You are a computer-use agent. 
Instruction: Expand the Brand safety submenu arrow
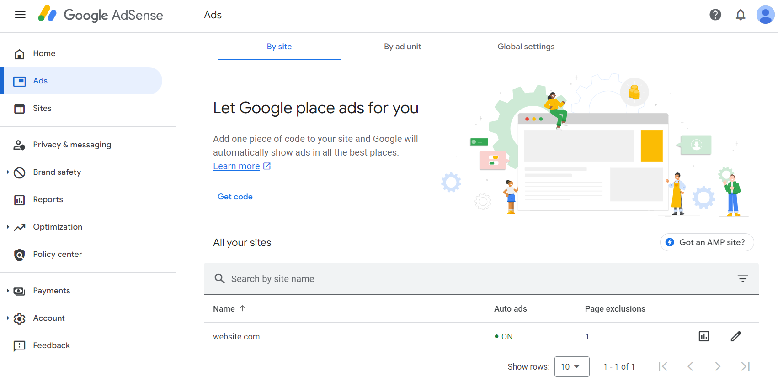pos(8,172)
